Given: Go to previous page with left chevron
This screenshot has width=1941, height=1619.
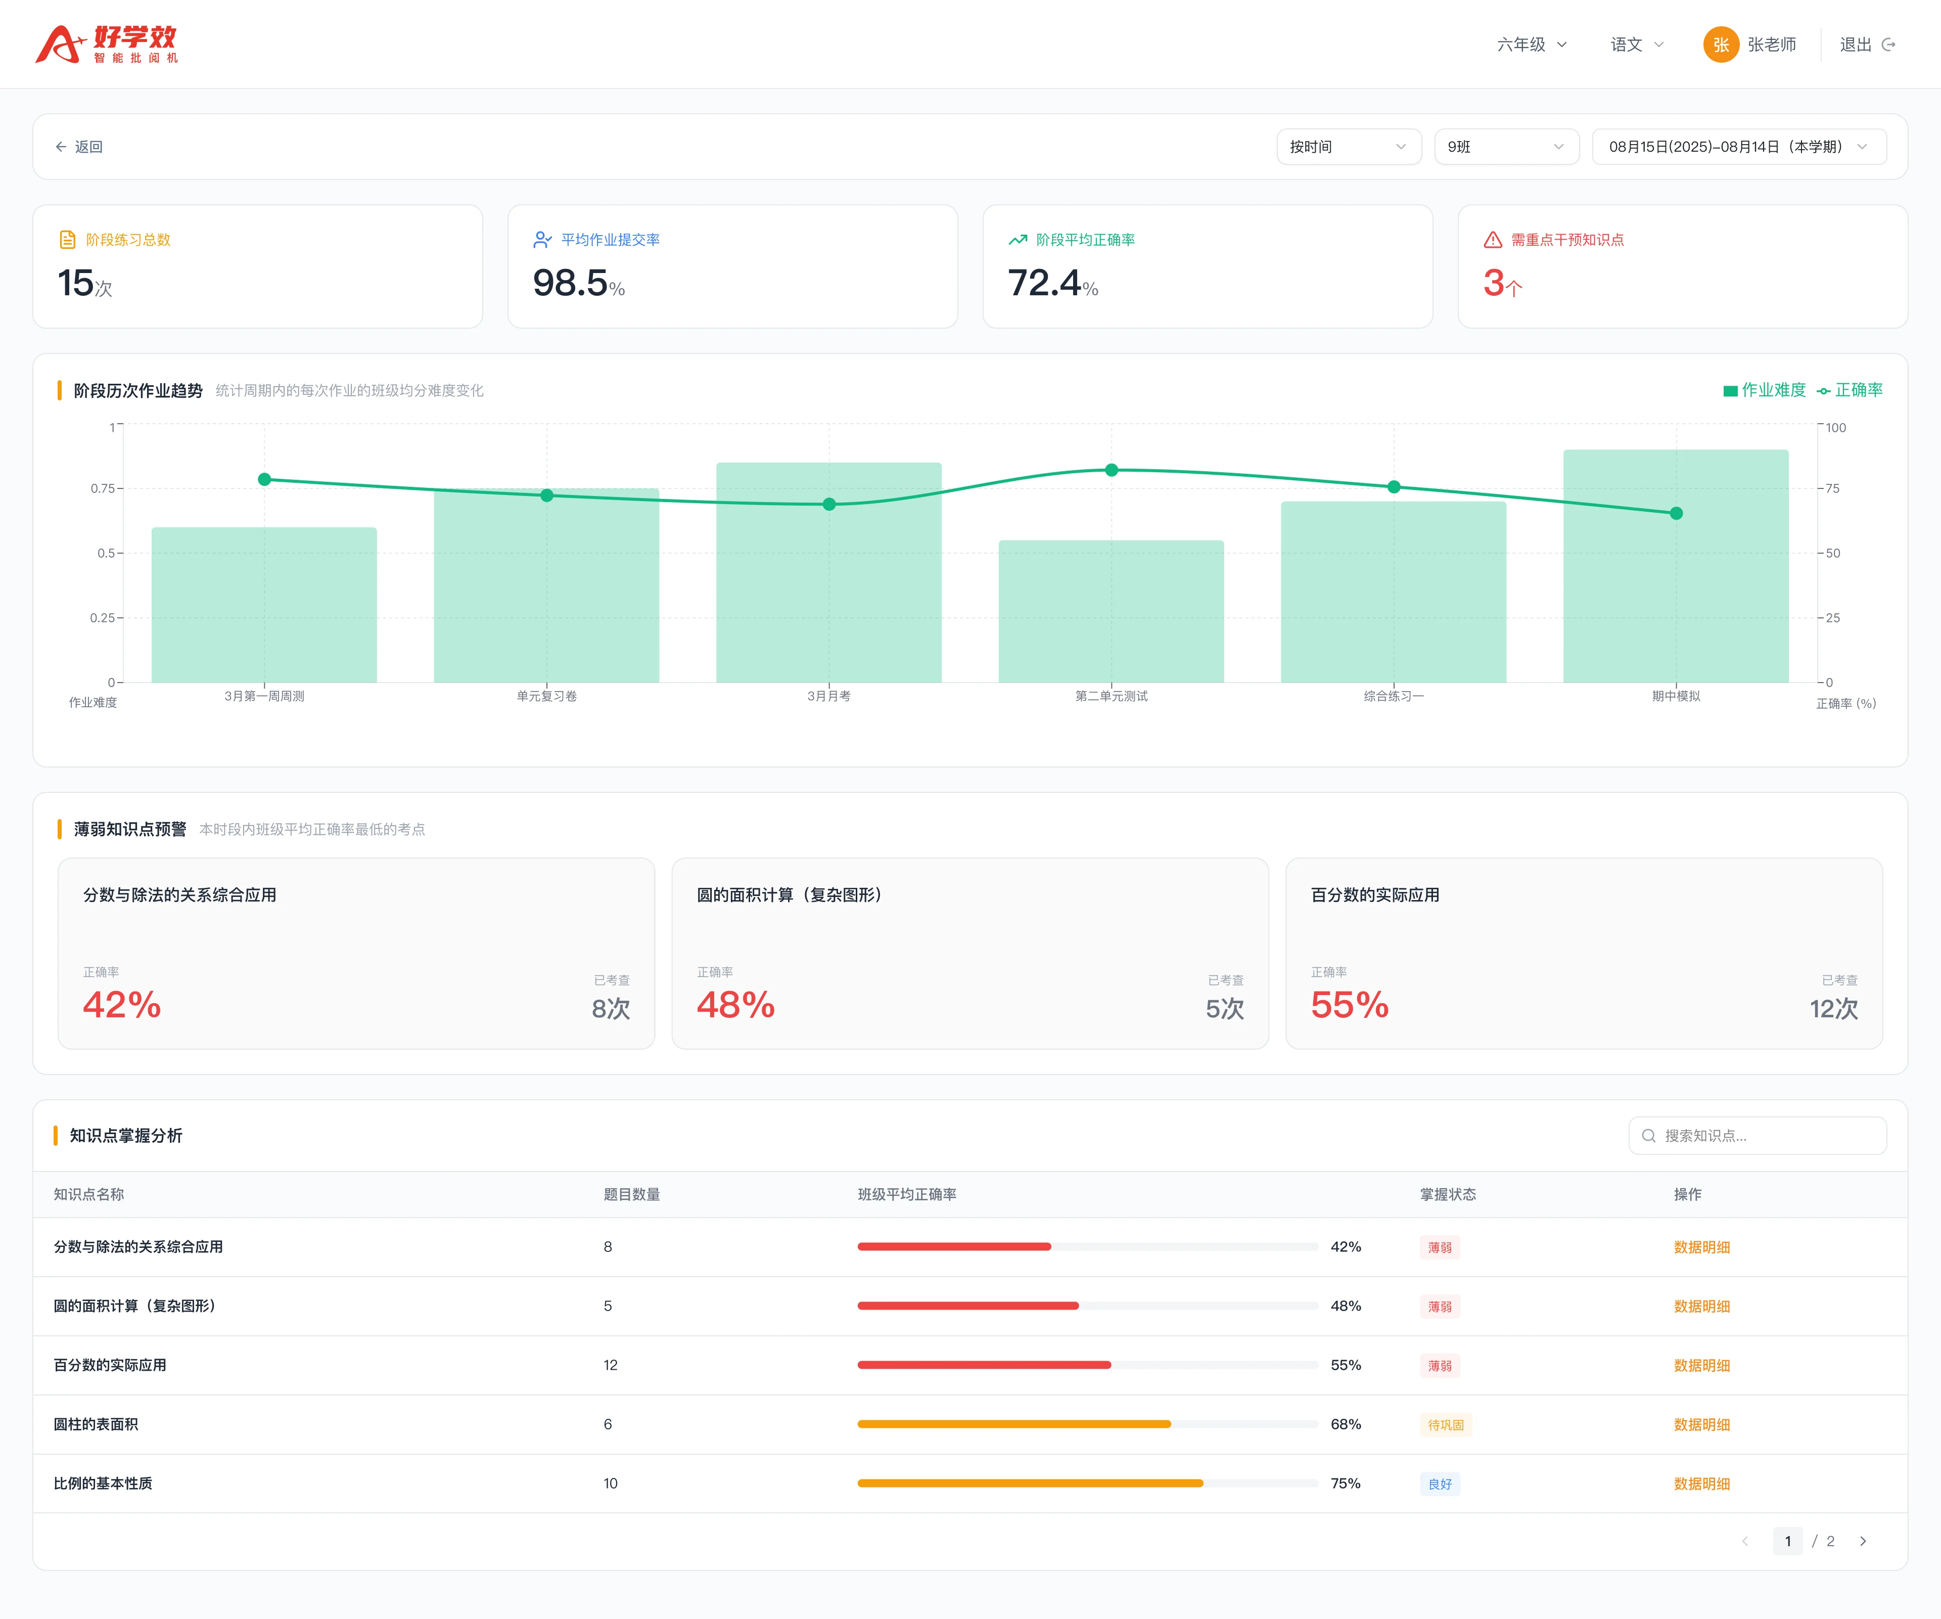Looking at the screenshot, I should [x=1745, y=1541].
